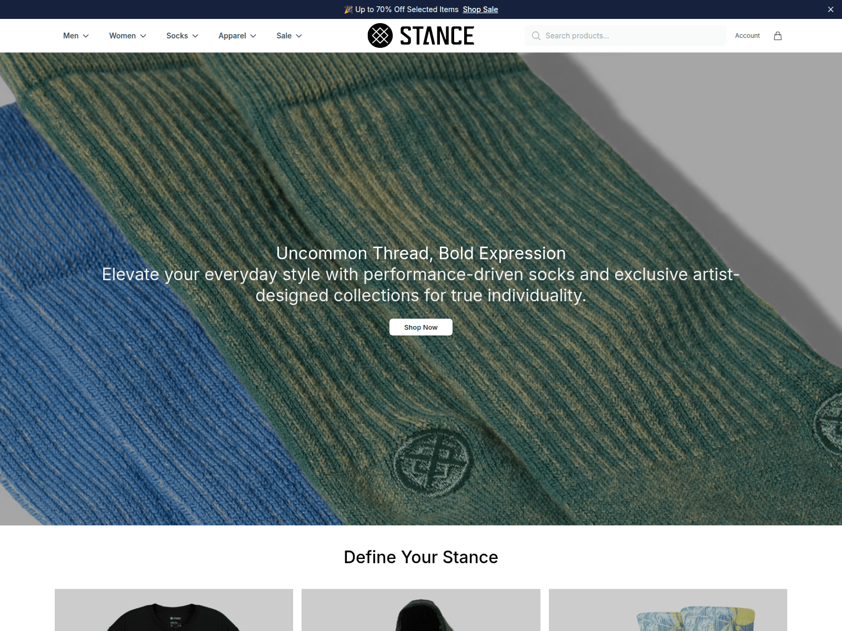
Task: Expand the Women dropdown menu
Action: [127, 36]
